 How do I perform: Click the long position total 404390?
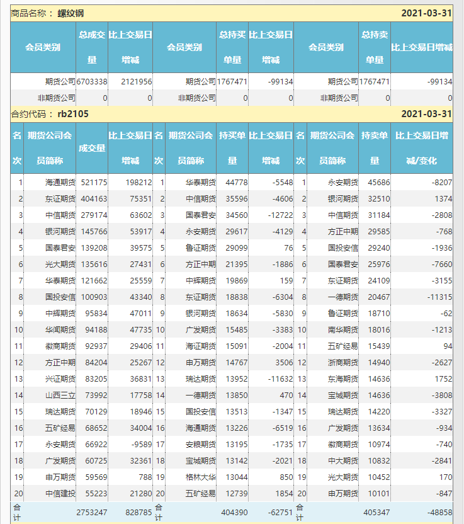point(232,513)
